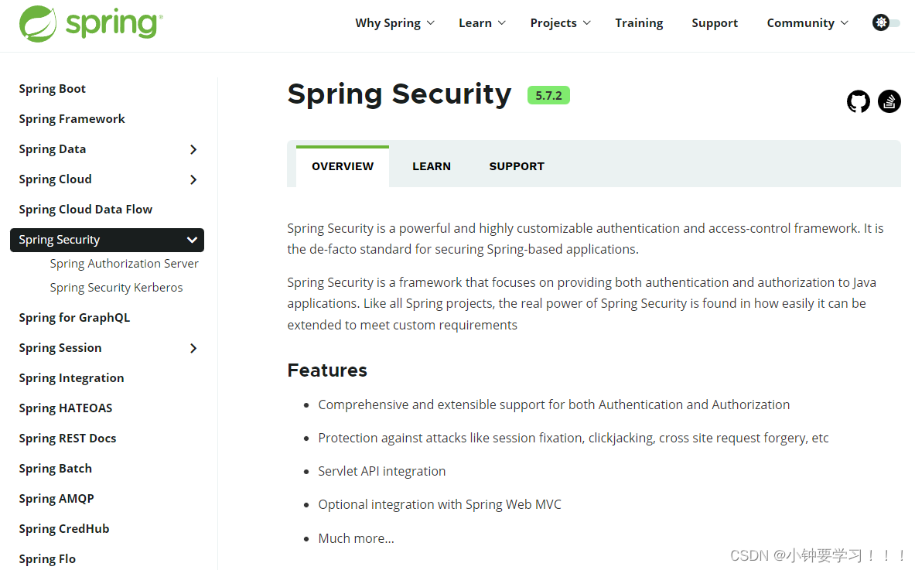Viewport: 915px width, 570px height.
Task: Open Spring for GraphQL link
Action: click(74, 318)
